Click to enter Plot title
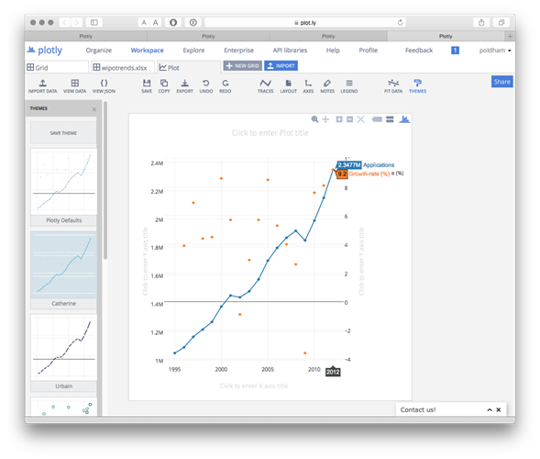 270,133
